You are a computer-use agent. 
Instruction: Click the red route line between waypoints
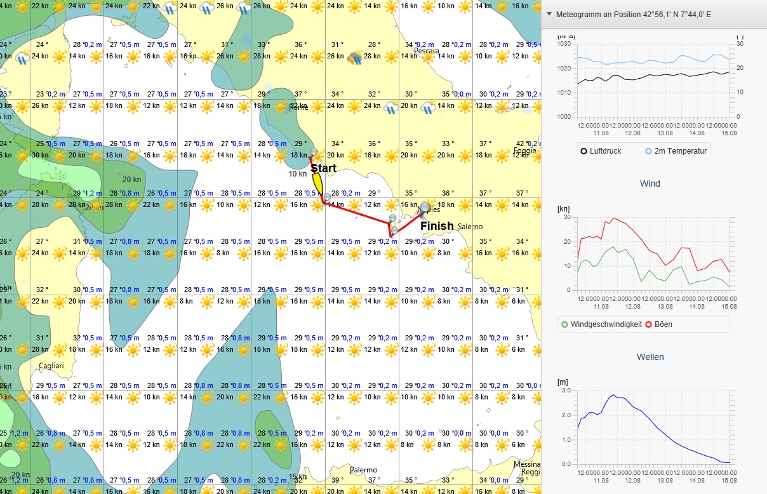pyautogui.click(x=357, y=212)
